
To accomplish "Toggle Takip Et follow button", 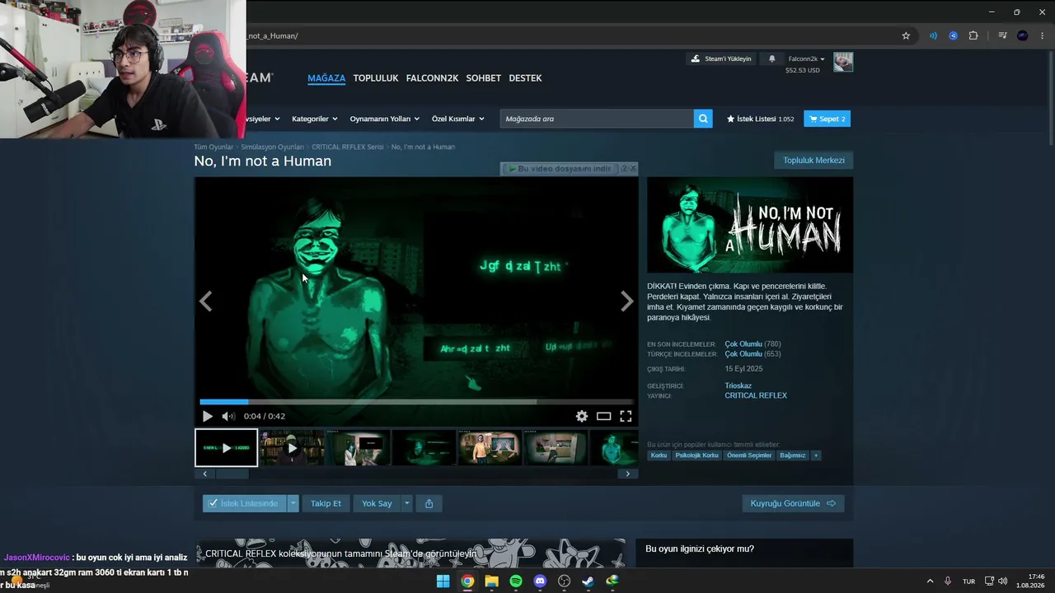I will (x=326, y=503).
